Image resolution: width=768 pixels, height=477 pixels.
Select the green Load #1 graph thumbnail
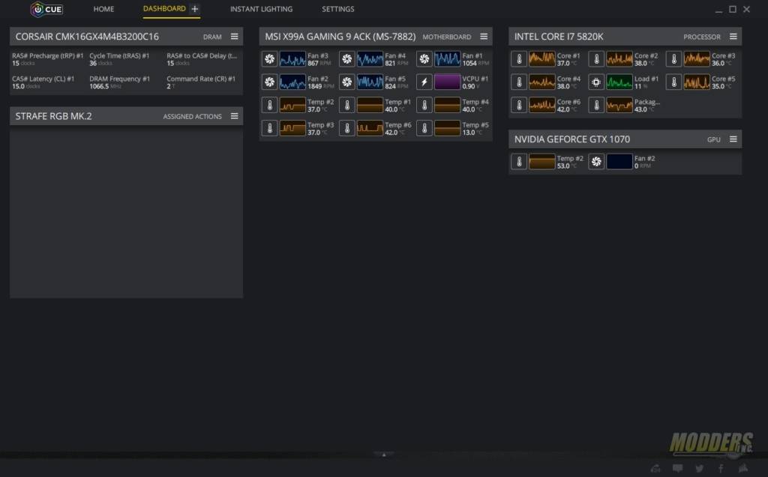pos(619,82)
